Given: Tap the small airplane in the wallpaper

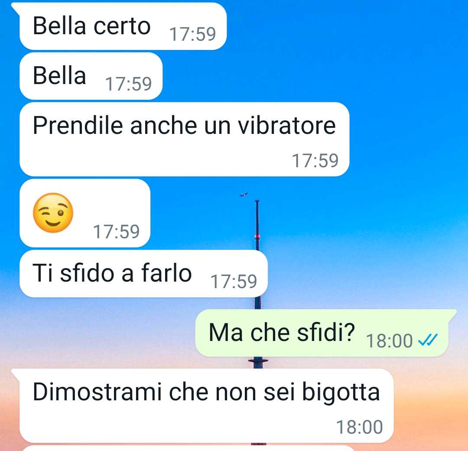Looking at the screenshot, I should [244, 195].
